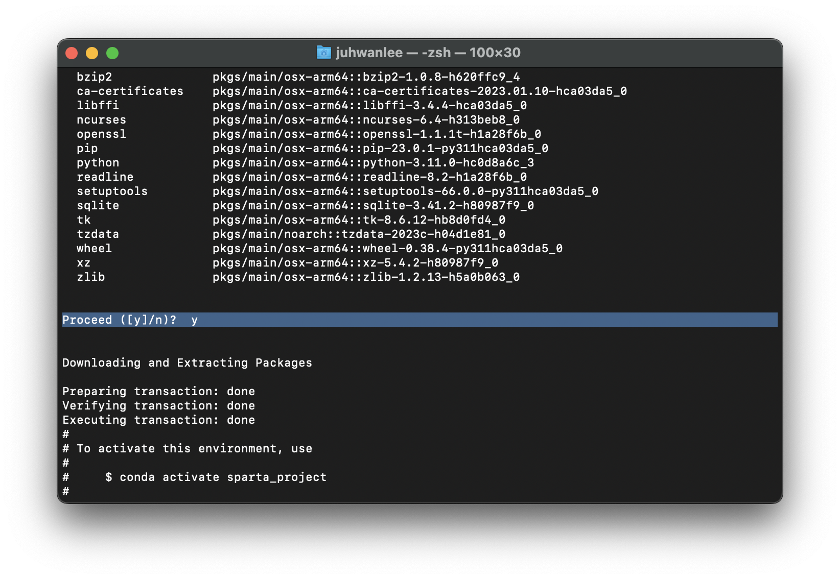This screenshot has width=840, height=579.
Task: Select the 'pip' package name
Action: coord(87,149)
